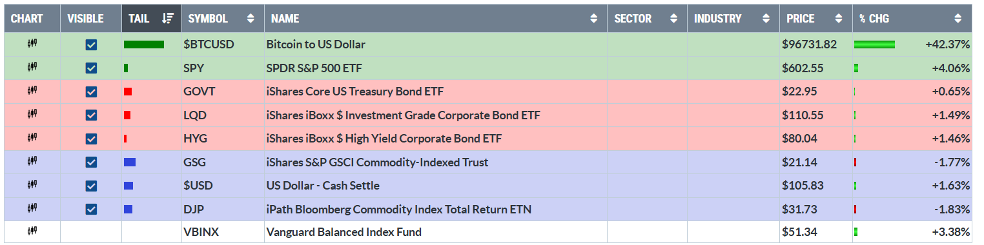Click the SECTOR column header
Screen dimensions: 984x245
pos(647,19)
